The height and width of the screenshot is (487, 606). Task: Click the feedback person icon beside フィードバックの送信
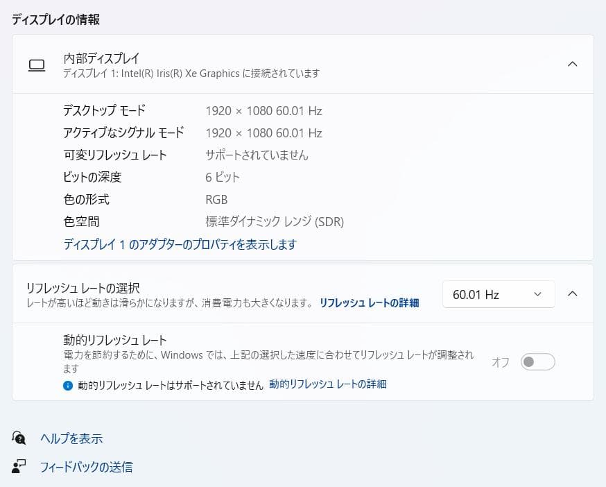click(x=19, y=467)
